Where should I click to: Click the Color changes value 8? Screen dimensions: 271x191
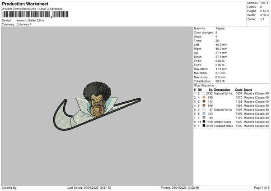click(x=216, y=32)
